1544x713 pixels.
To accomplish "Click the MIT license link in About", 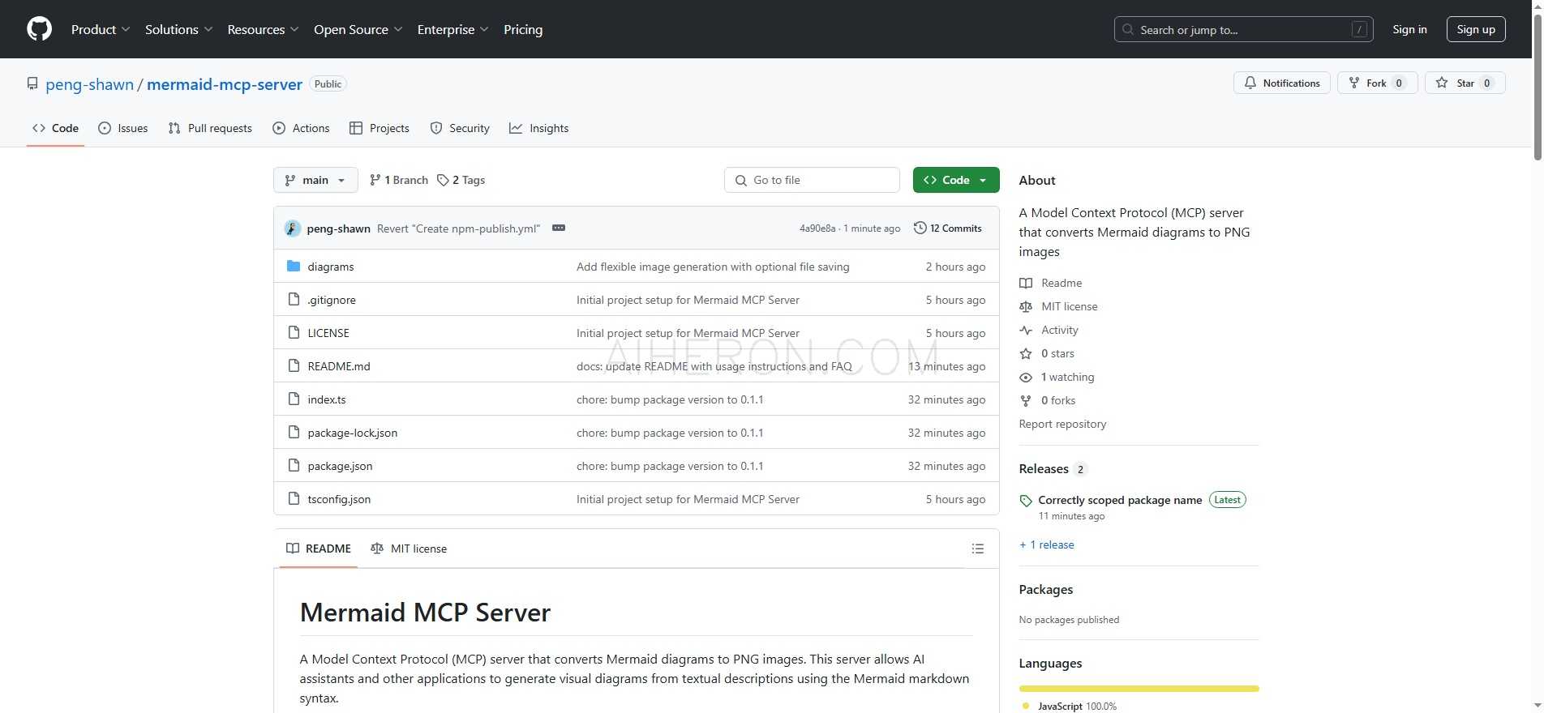I will (1058, 306).
